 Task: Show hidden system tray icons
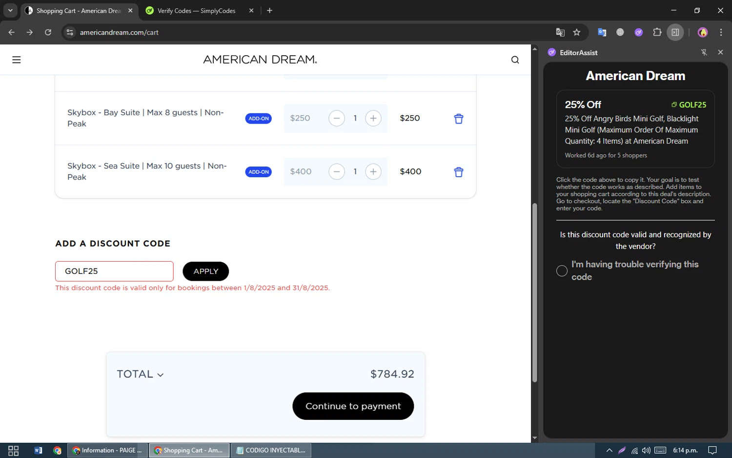pyautogui.click(x=609, y=450)
